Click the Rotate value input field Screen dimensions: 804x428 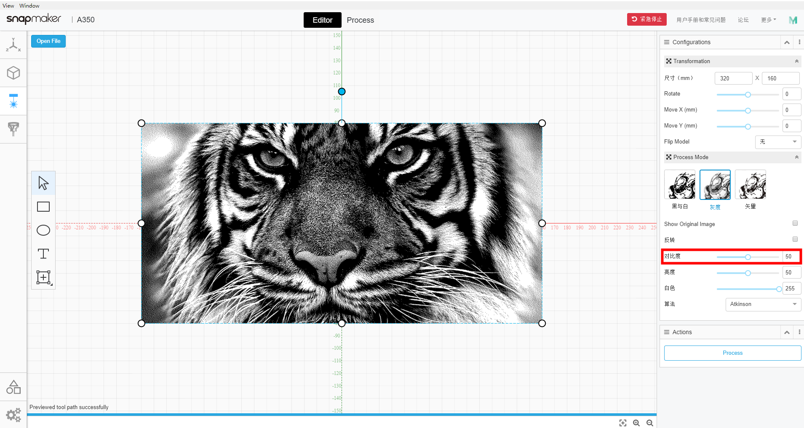click(792, 94)
